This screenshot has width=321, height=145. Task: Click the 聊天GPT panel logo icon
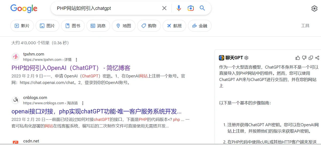[221, 58]
